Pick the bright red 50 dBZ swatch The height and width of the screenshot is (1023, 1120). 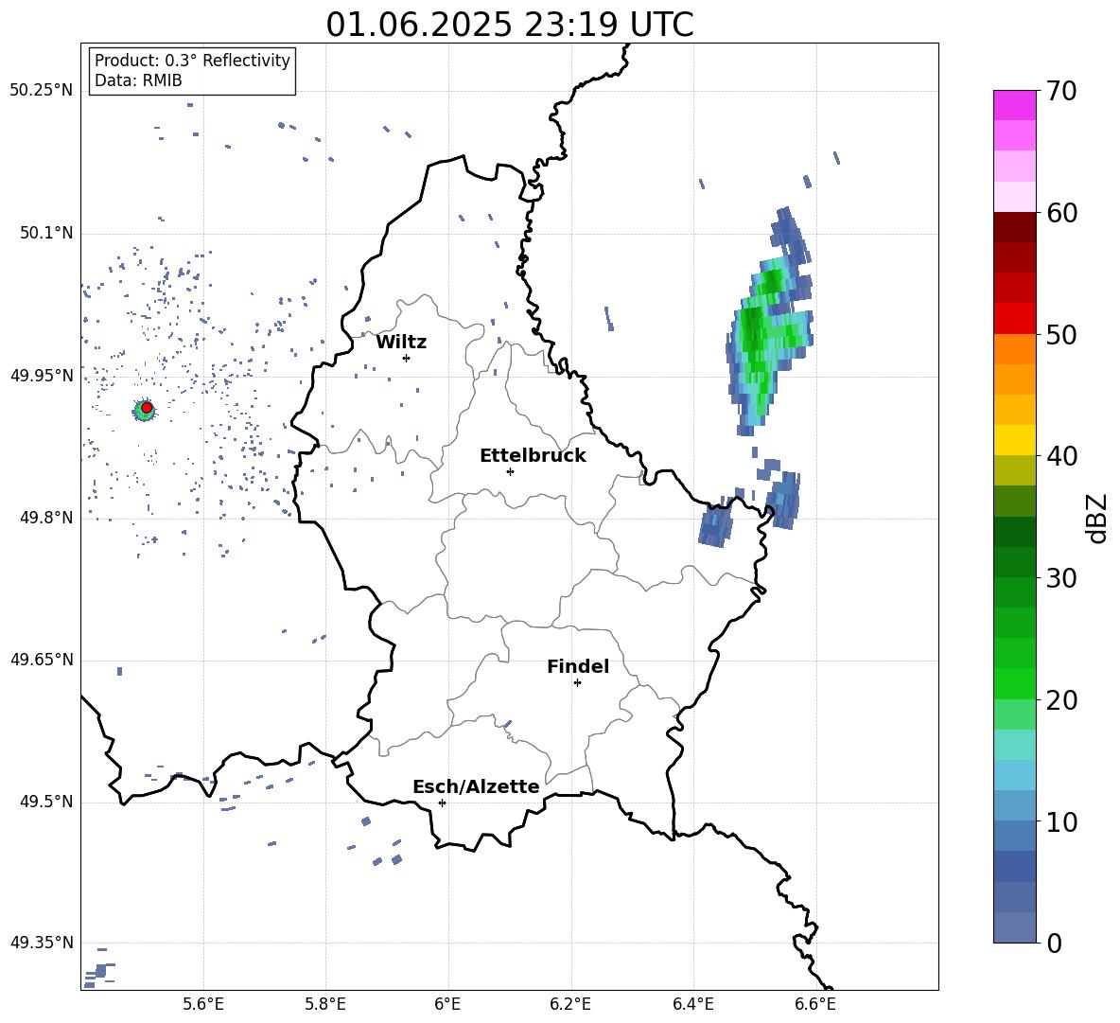(1015, 319)
